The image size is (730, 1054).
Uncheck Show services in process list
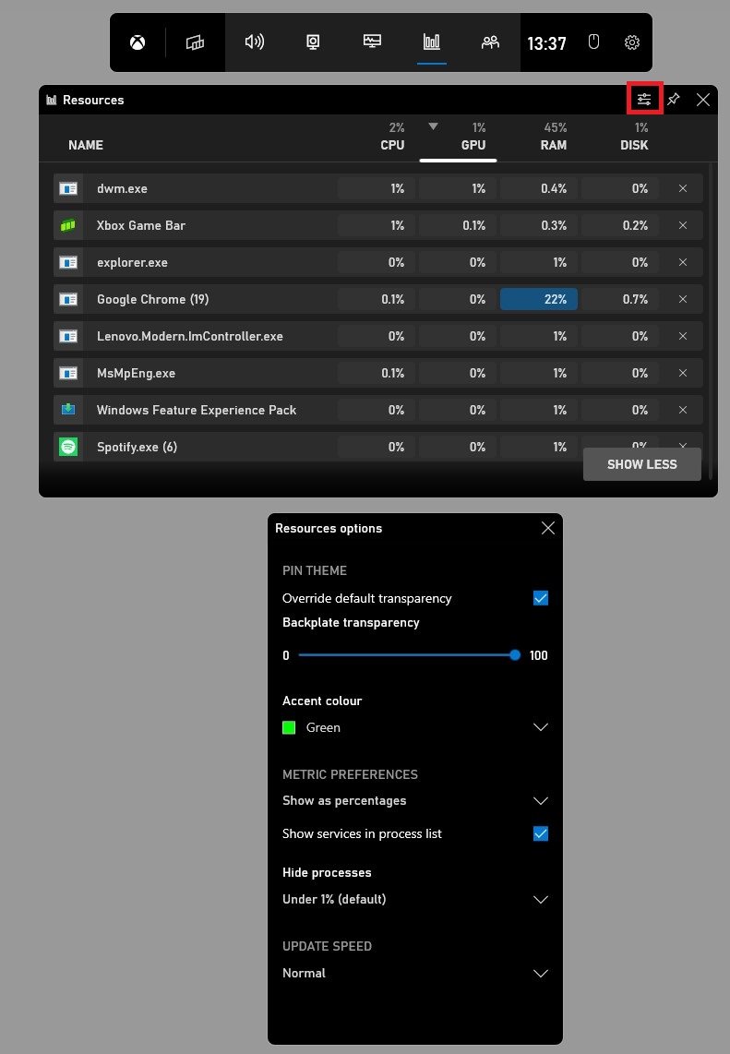point(541,833)
